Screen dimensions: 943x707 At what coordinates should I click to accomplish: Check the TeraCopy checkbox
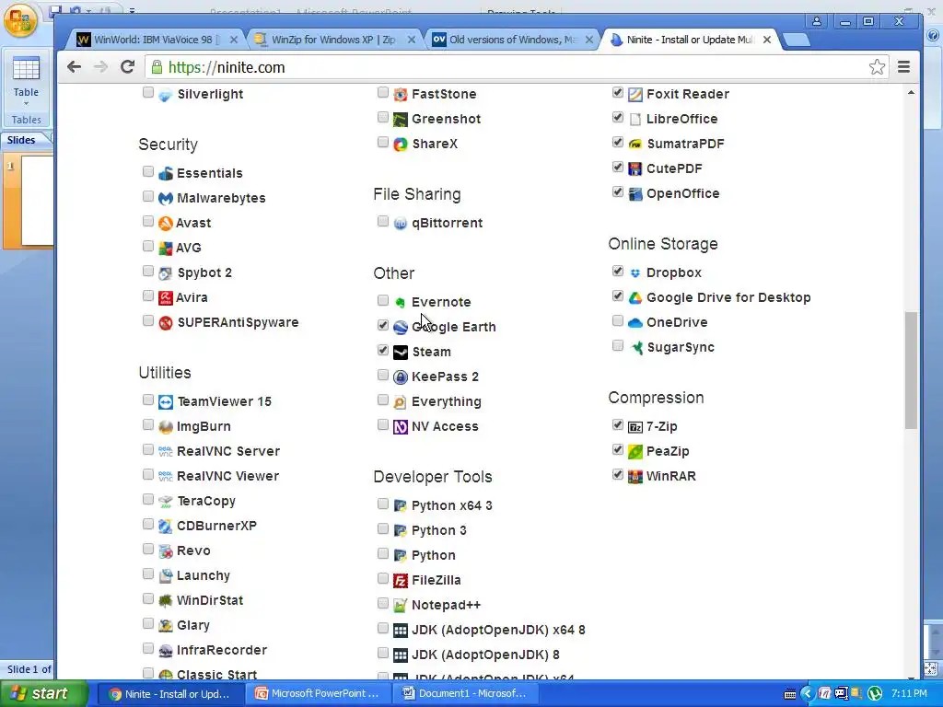coord(148,499)
